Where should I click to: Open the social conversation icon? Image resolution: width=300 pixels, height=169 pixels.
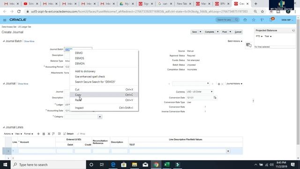point(248,45)
